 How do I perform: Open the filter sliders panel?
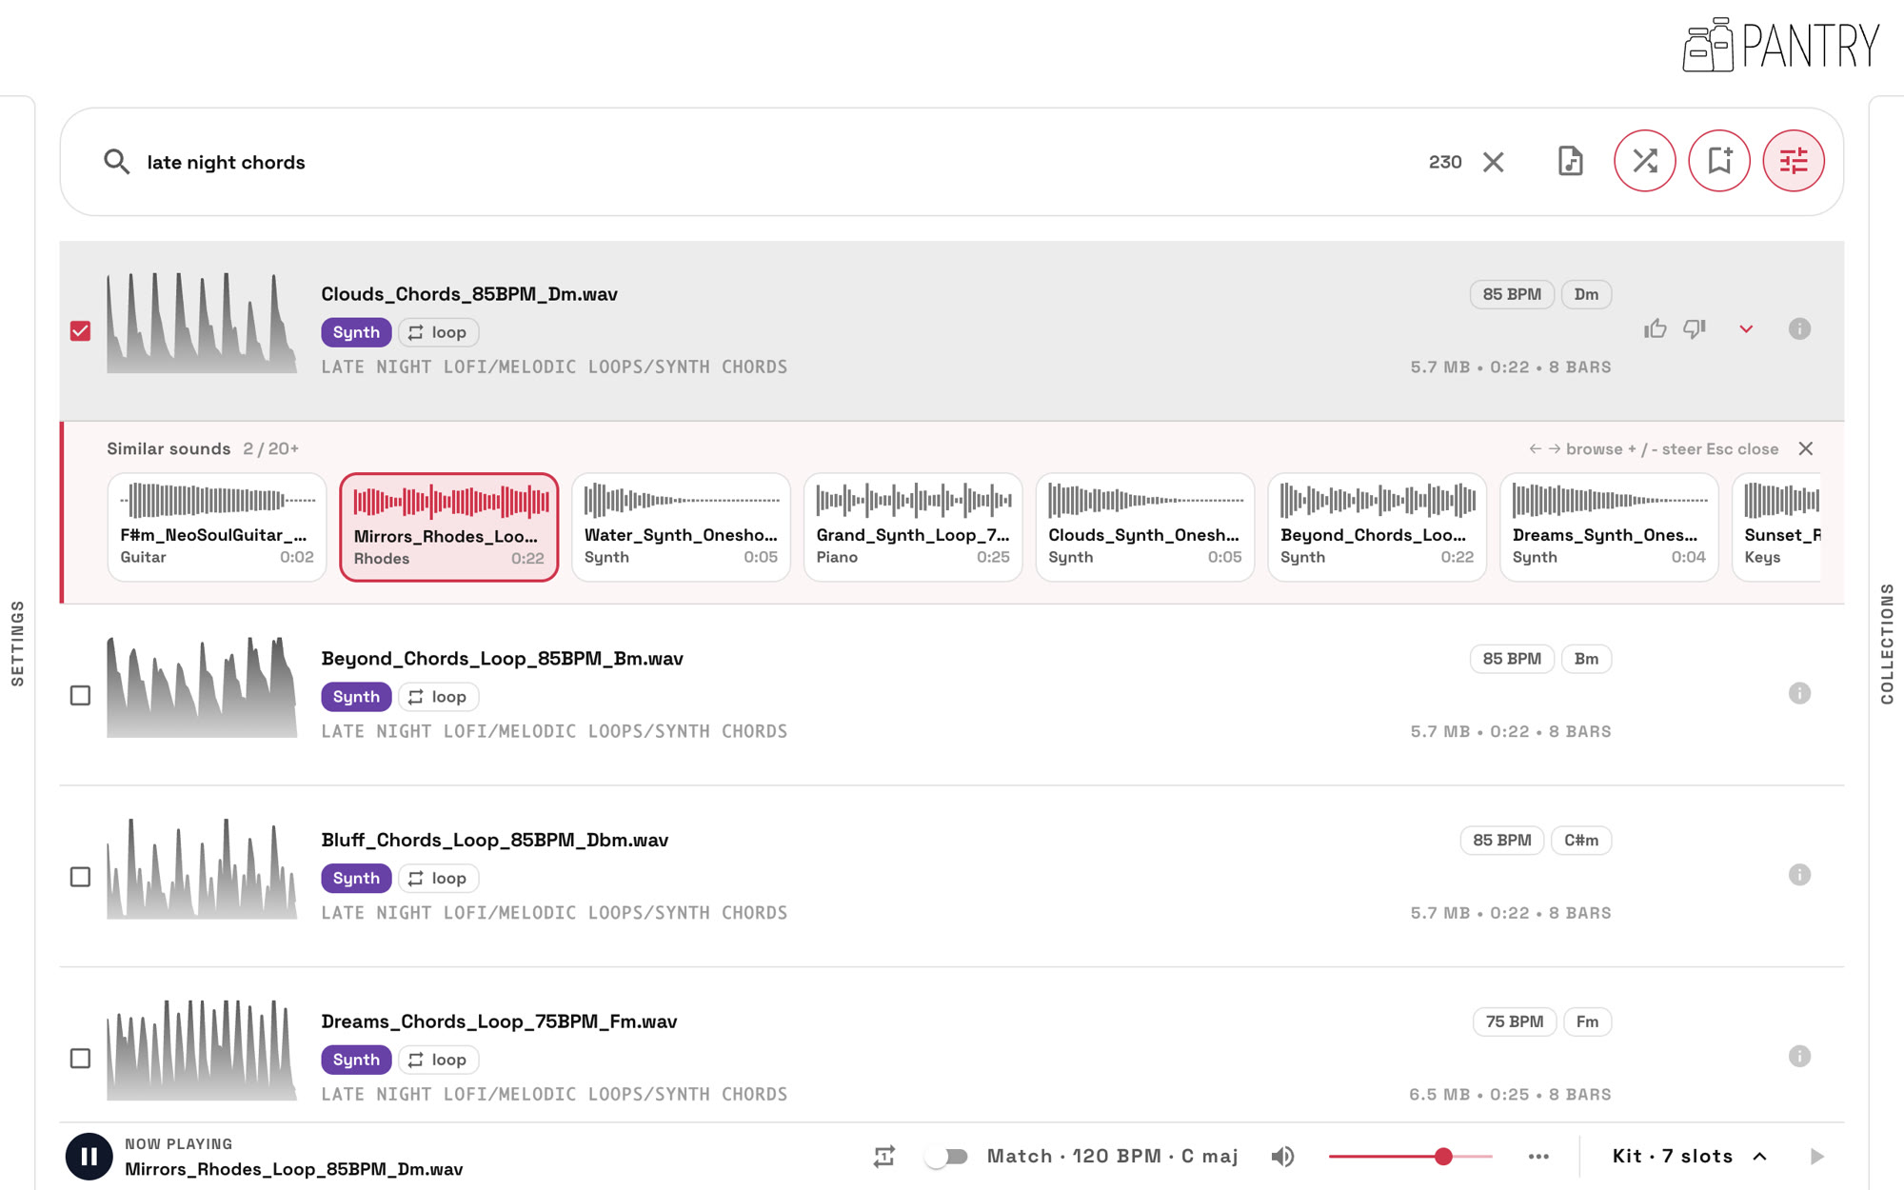click(x=1793, y=161)
